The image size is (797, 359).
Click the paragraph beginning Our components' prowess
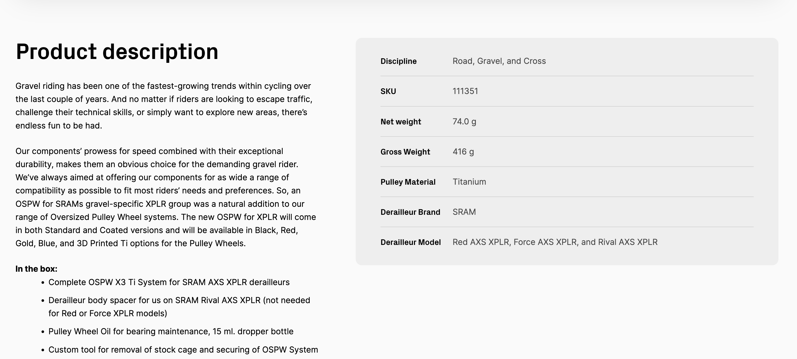(x=165, y=197)
